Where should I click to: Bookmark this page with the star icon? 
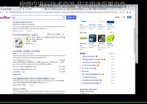(124, 12)
